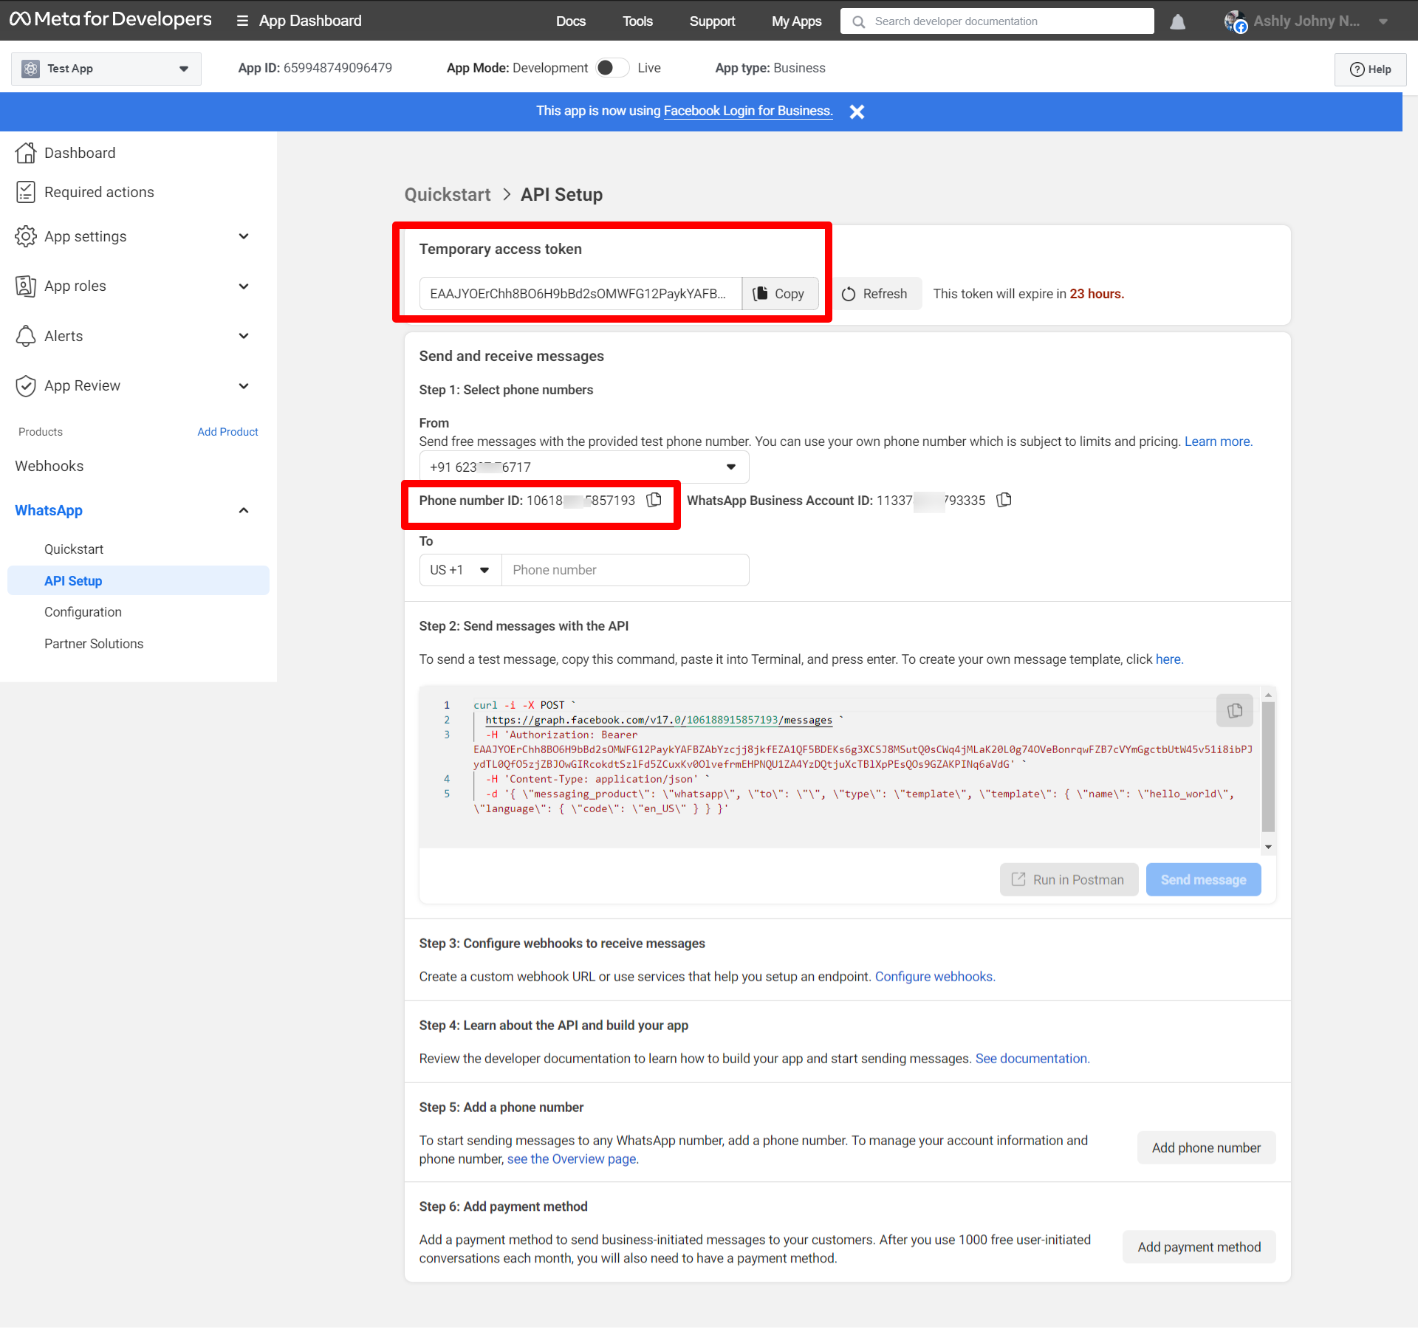This screenshot has height=1329, width=1418.
Task: Open the Docs top menu
Action: click(570, 21)
